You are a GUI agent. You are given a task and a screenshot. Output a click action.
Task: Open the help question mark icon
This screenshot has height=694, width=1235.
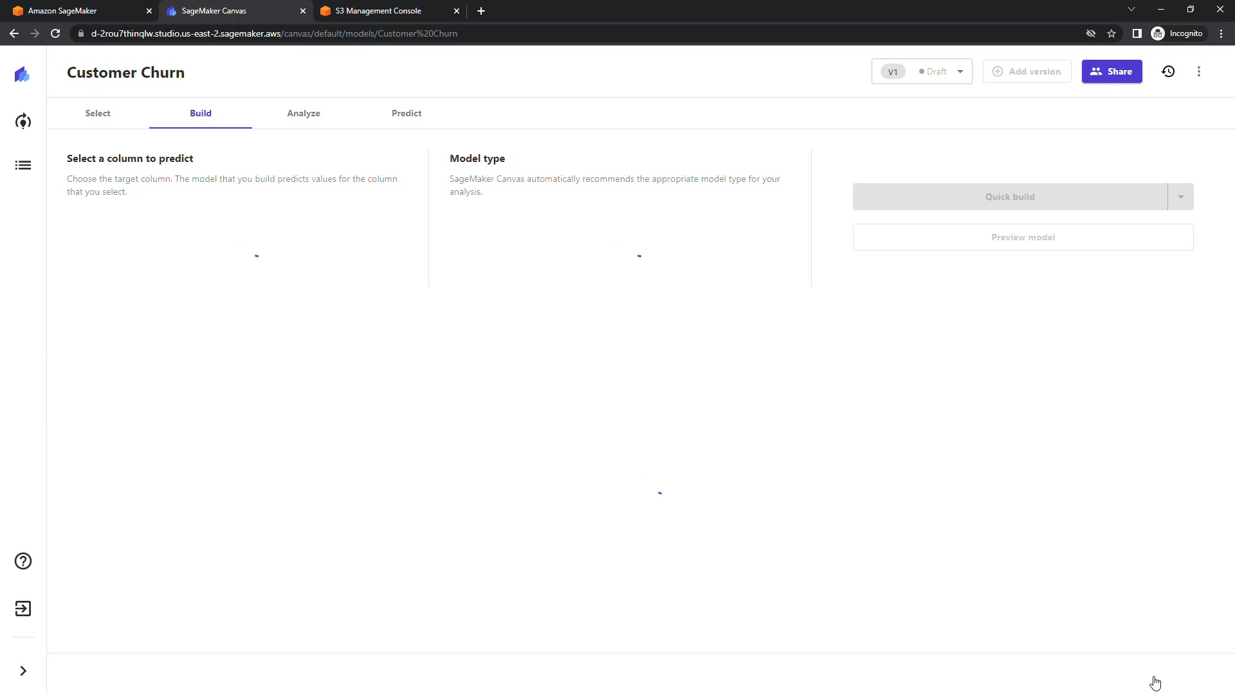[x=23, y=561]
